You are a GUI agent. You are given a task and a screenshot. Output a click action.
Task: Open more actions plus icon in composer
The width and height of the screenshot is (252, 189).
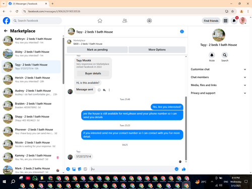pos(68,169)
